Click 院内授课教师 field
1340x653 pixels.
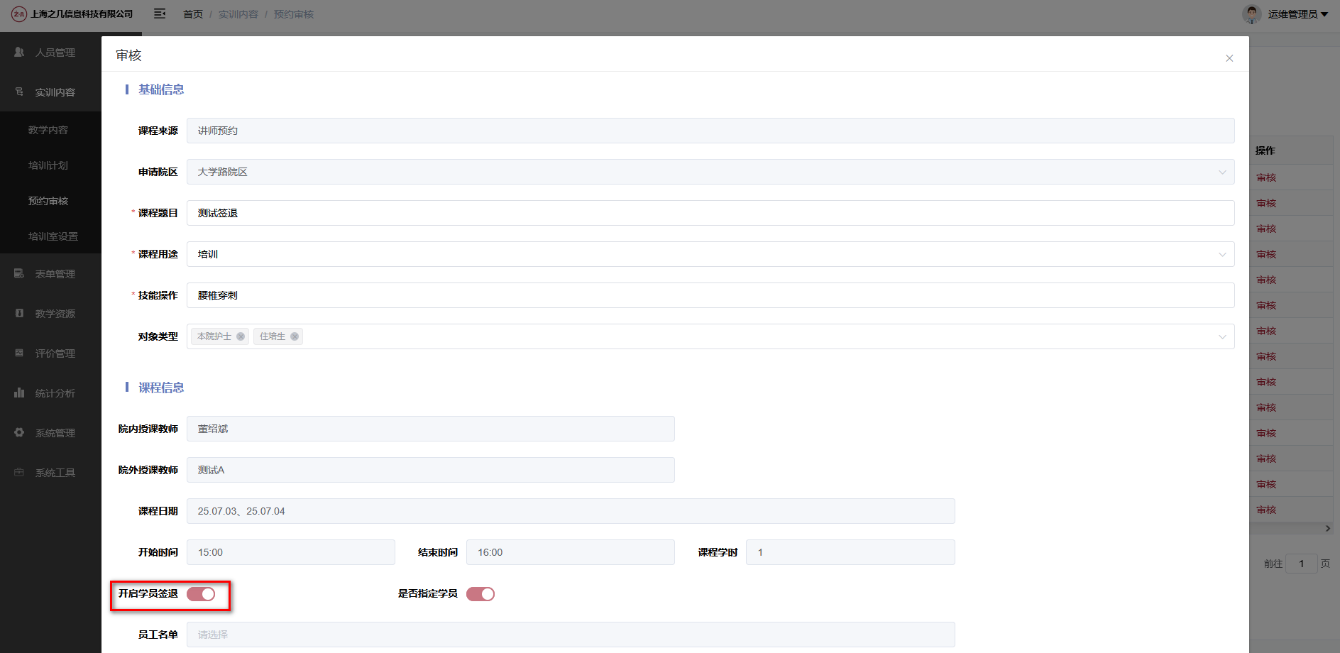click(431, 429)
